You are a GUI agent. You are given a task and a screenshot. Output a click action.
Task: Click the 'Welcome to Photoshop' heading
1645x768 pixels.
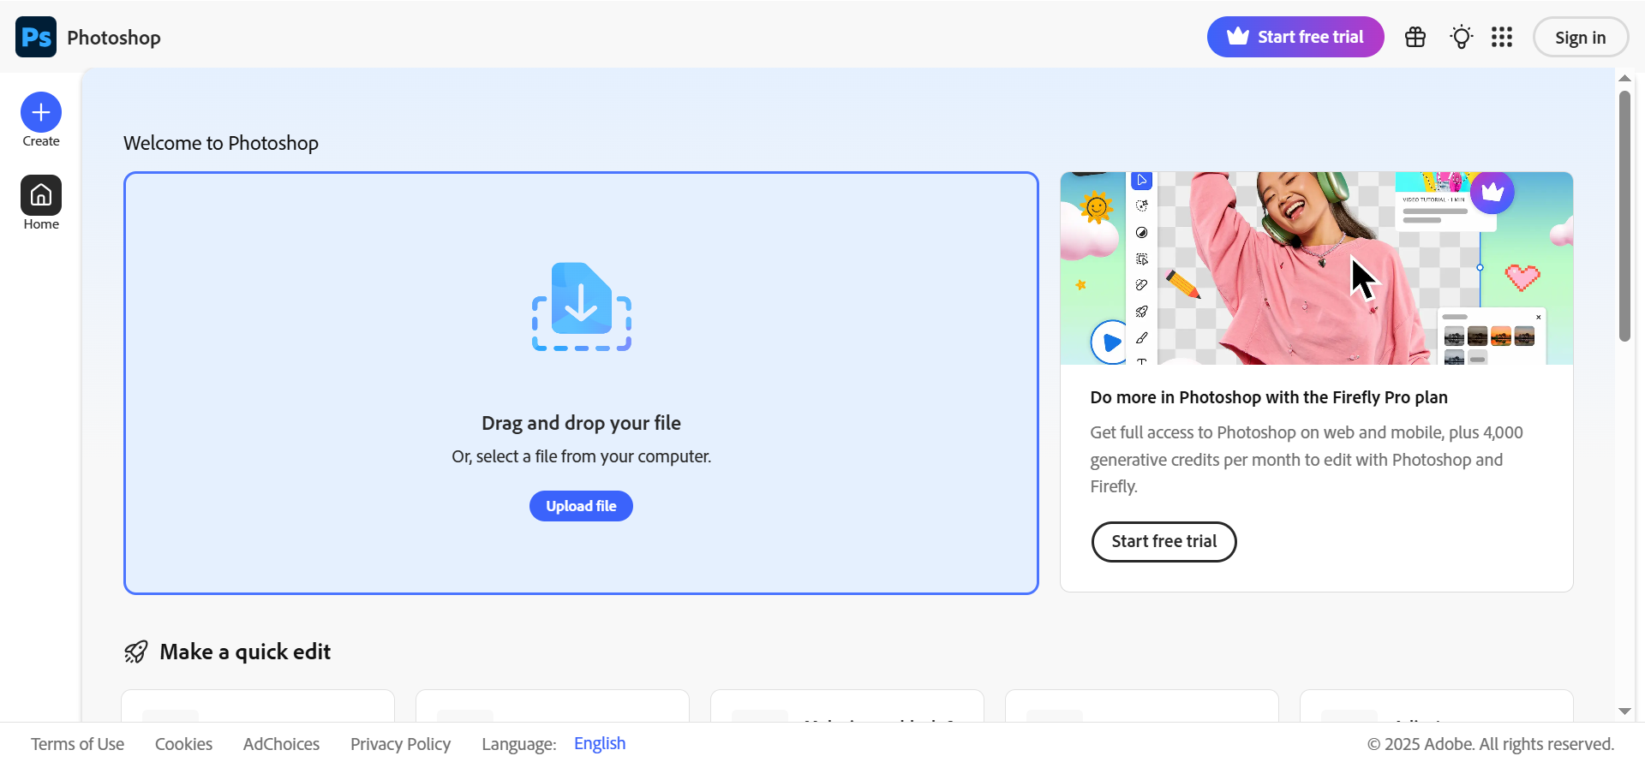pyautogui.click(x=221, y=143)
